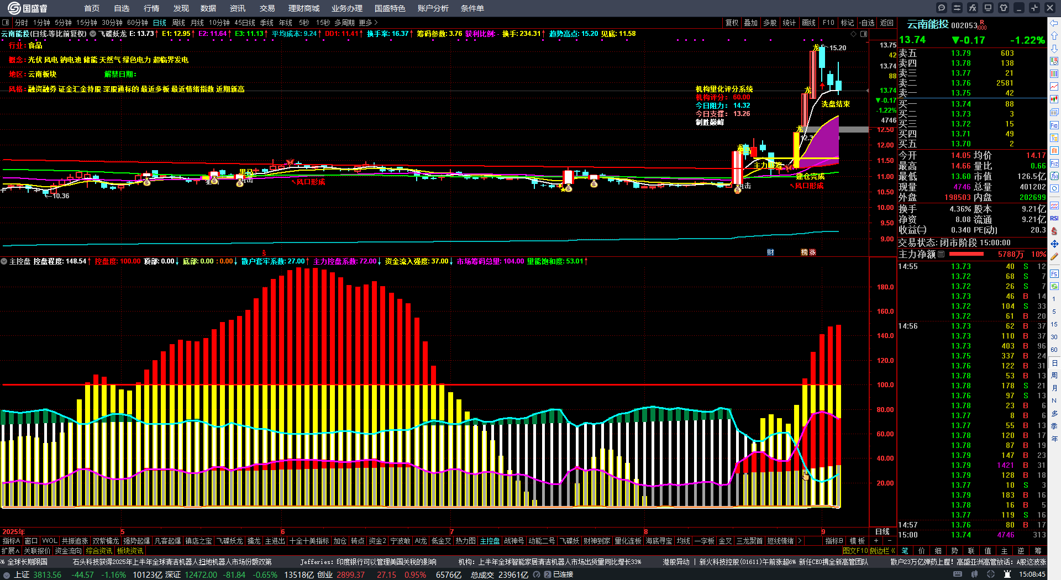Toggle the square box left of 分时
The height and width of the screenshot is (580, 1061).
pyautogui.click(x=6, y=23)
